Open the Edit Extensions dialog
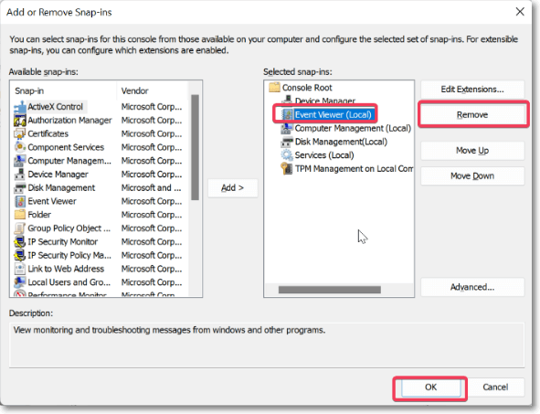 pos(472,90)
